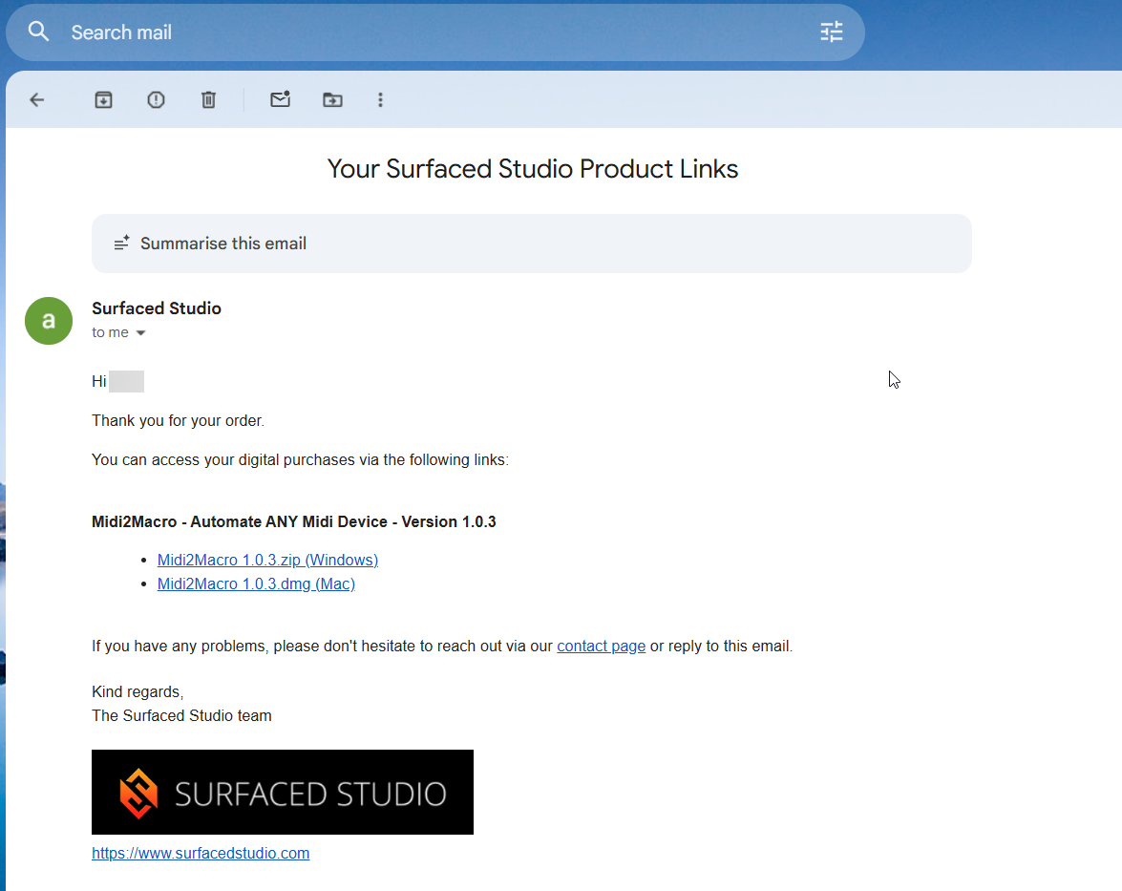
Task: Click the back arrow to return to inbox
Action: [37, 99]
